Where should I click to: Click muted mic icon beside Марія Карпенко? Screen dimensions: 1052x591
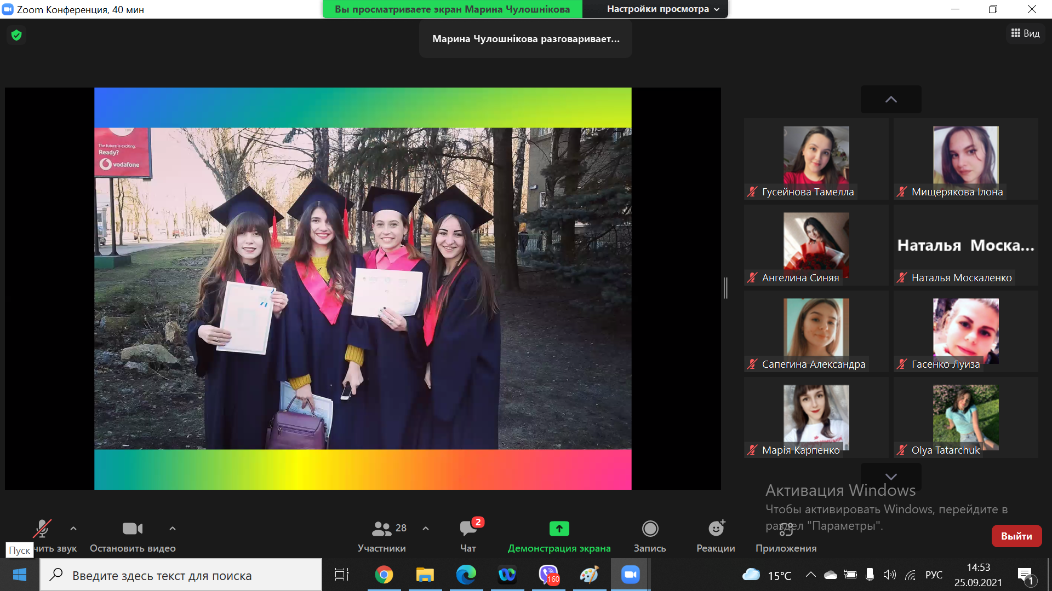(x=752, y=450)
